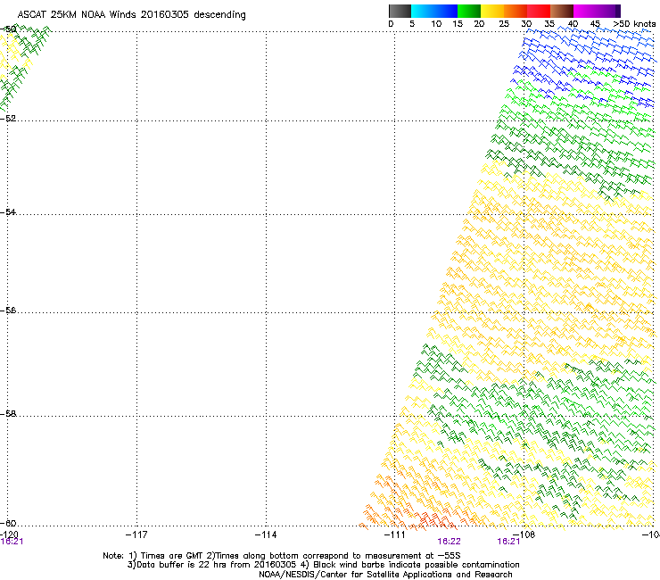Click the '-60' latitude axis label
Image resolution: width=660 pixels, height=580 pixels.
pos(8,523)
